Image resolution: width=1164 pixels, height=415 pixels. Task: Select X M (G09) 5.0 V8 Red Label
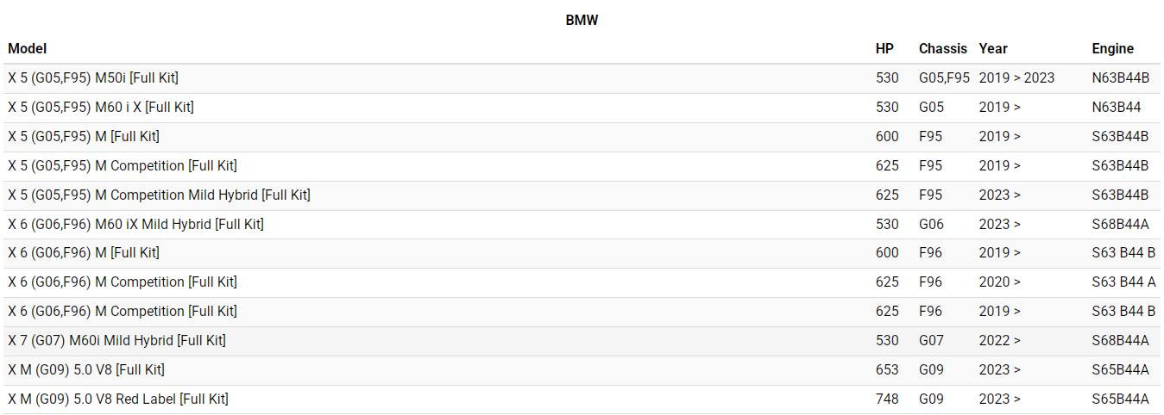118,400
